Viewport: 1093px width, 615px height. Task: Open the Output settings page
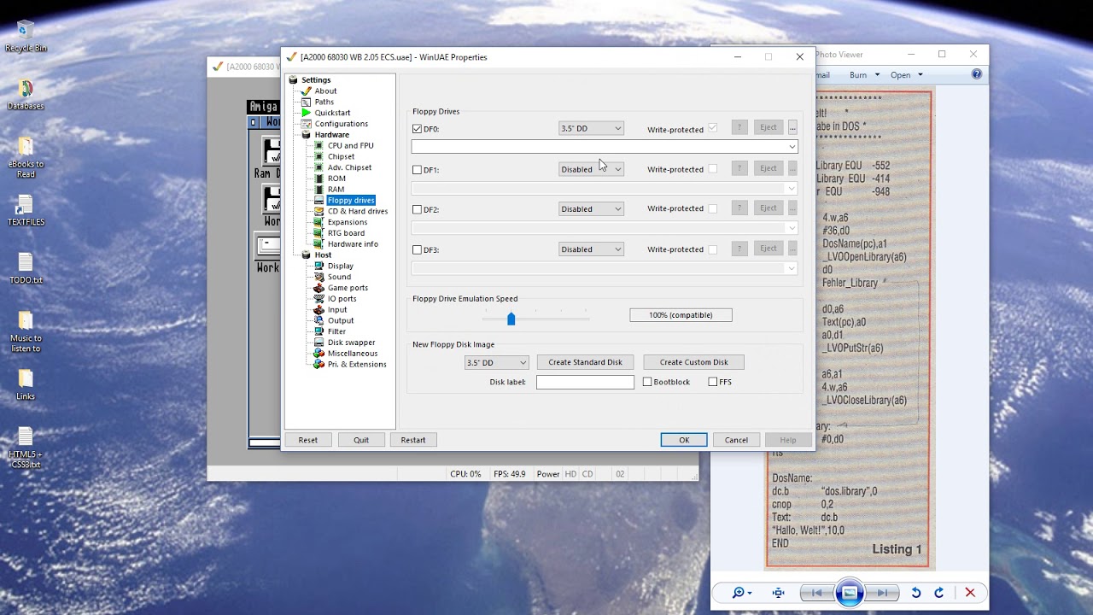[x=341, y=321]
